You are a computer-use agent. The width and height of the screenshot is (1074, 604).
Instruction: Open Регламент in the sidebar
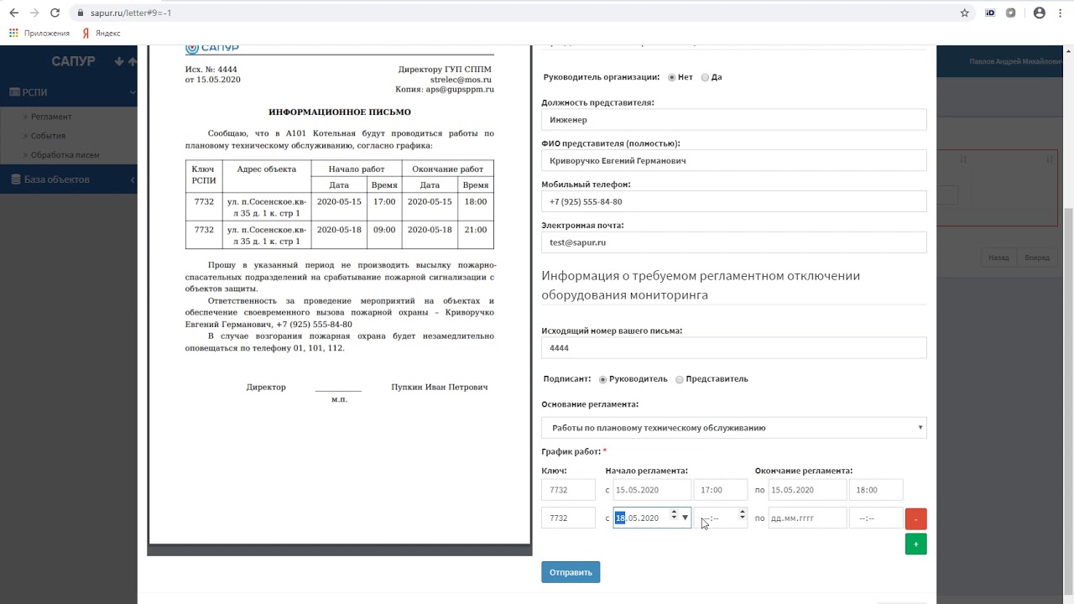pyautogui.click(x=51, y=117)
